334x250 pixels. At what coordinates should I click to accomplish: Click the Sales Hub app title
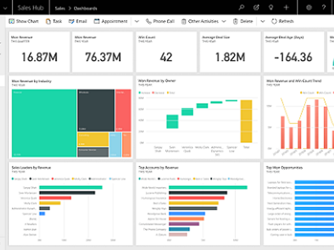pyautogui.click(x=30, y=8)
